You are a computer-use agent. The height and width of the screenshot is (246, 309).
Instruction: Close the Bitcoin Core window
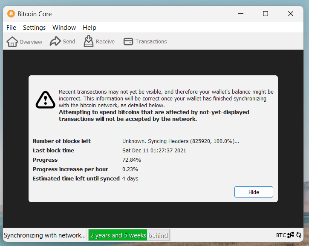(x=291, y=14)
